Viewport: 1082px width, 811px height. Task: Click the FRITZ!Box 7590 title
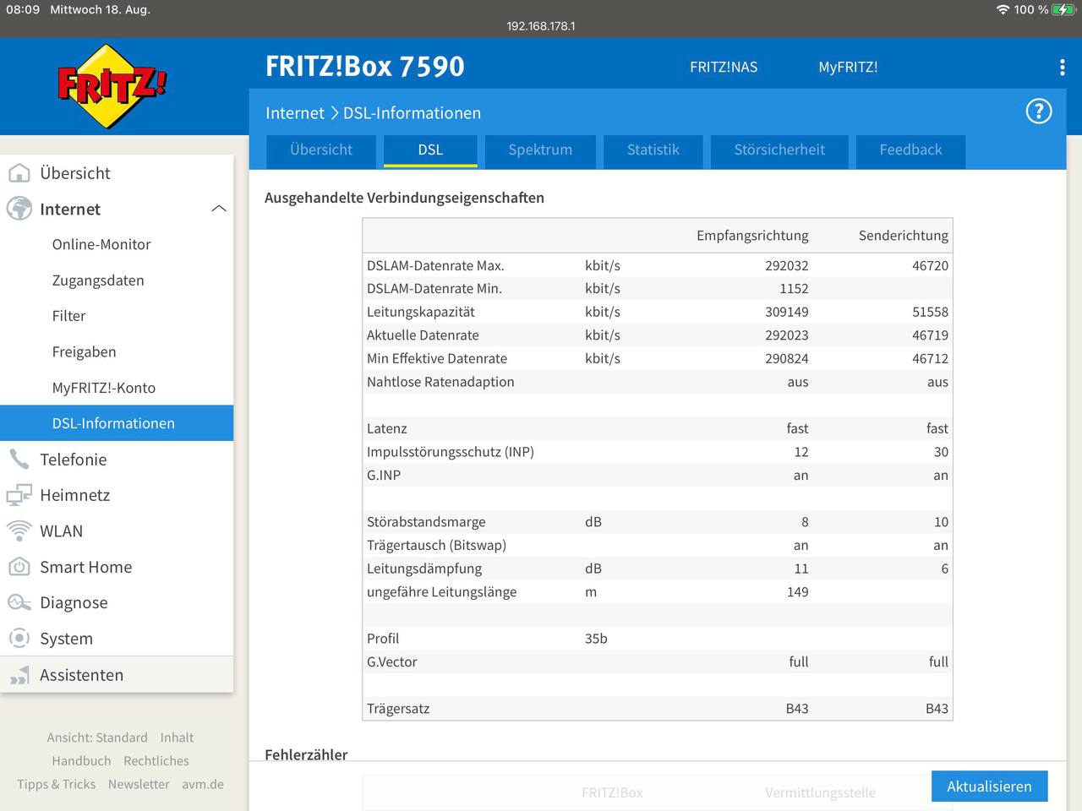click(365, 67)
